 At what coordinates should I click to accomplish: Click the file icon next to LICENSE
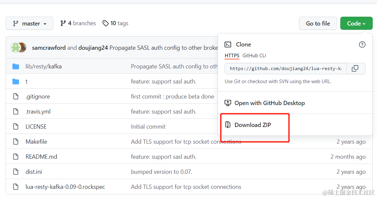16,126
